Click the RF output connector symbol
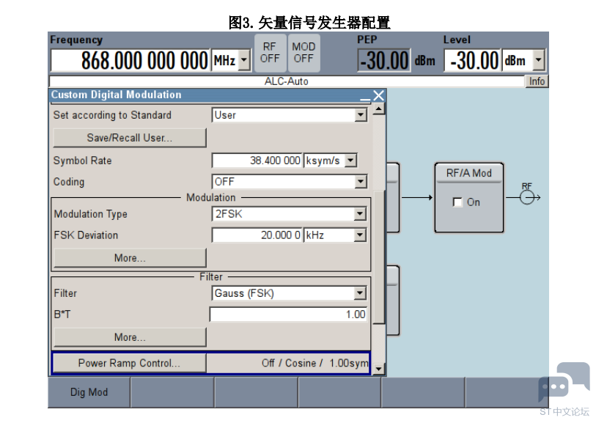 point(527,197)
